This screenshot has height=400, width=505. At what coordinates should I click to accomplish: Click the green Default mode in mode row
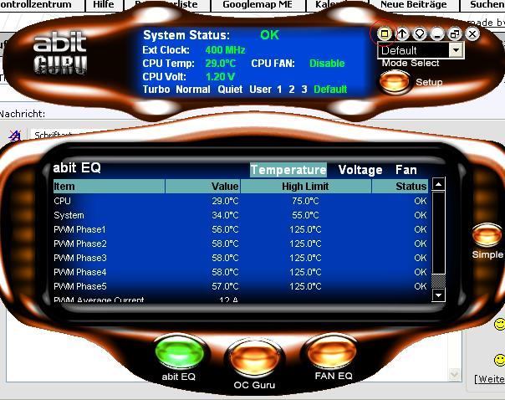click(x=330, y=90)
